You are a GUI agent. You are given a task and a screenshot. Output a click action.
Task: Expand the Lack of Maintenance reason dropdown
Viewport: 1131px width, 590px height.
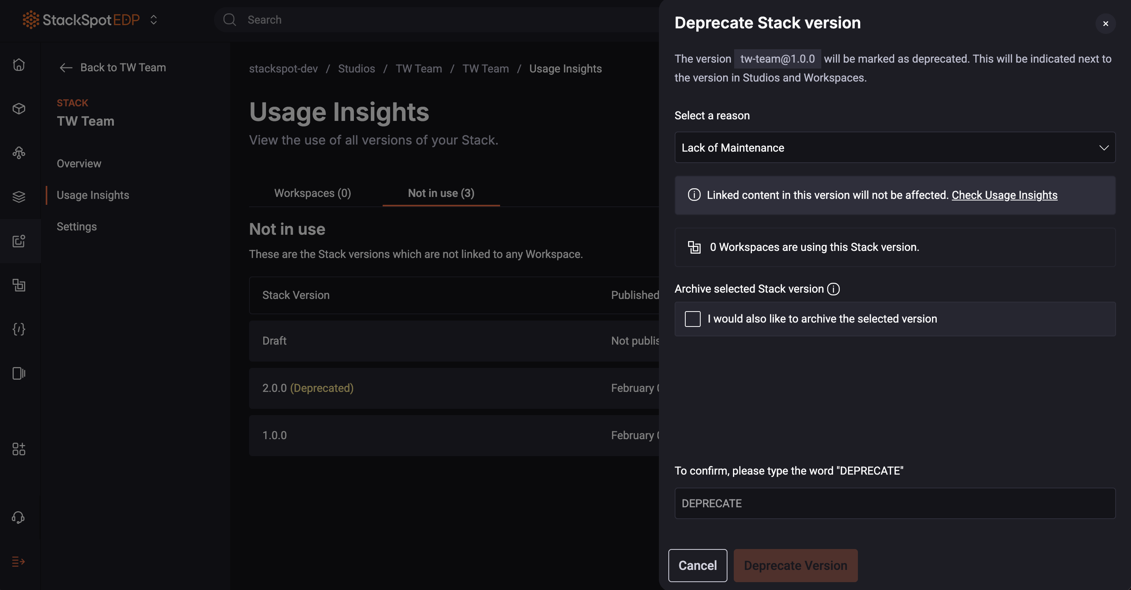pyautogui.click(x=894, y=147)
